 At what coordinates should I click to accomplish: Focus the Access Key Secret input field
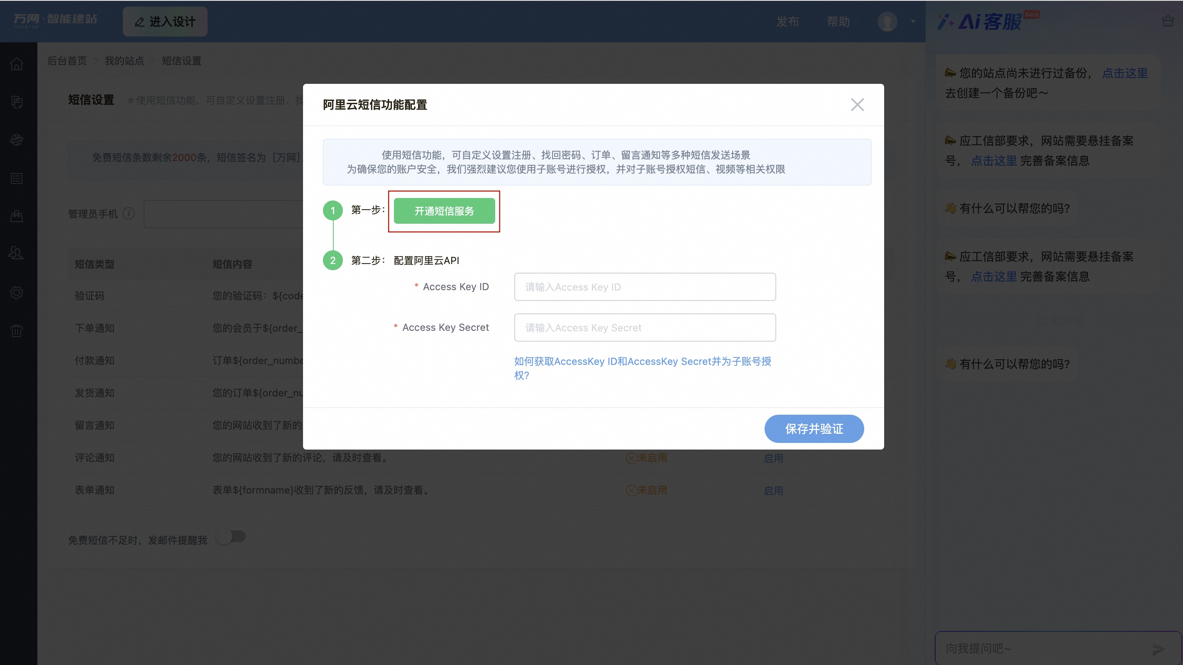tap(645, 328)
